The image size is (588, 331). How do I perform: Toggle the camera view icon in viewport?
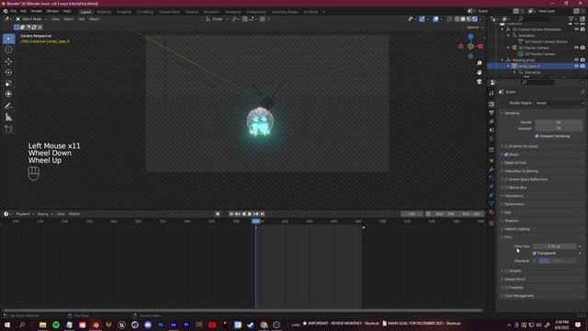click(x=480, y=82)
